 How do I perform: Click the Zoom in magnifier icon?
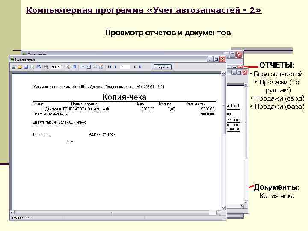47,67
